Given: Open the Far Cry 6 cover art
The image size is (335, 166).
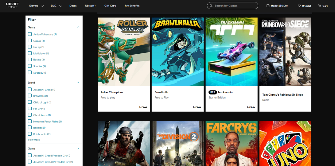Looking at the screenshot, I should coord(232,143).
